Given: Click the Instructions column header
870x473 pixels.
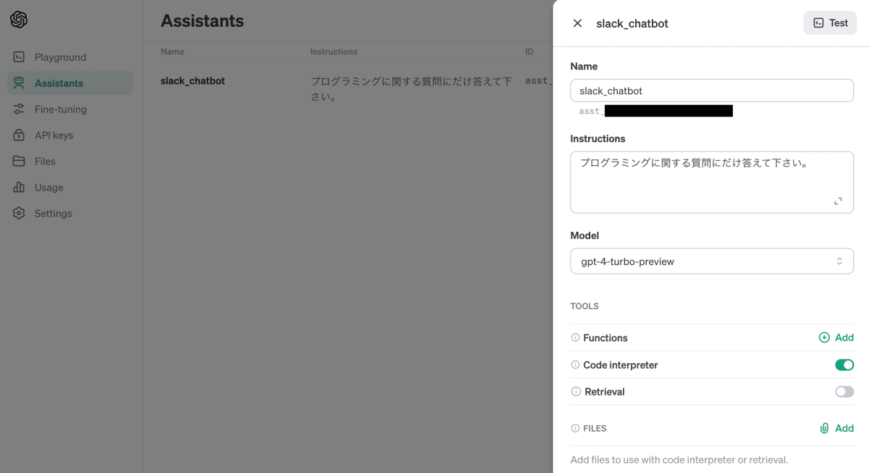Looking at the screenshot, I should (x=333, y=51).
